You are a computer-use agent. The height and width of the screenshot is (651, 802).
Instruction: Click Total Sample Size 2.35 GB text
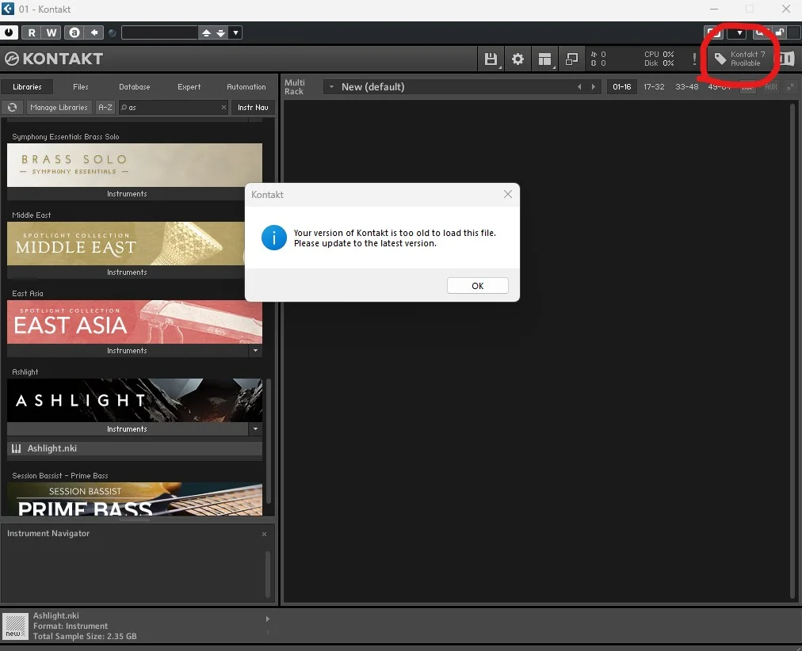pyautogui.click(x=85, y=636)
